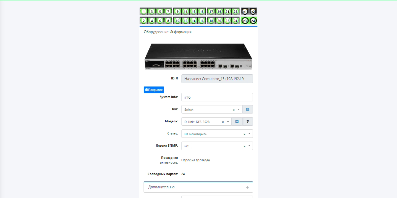Select SFP port e4 icon
Image resolution: width=397 pixels, height=198 pixels.
click(253, 21)
